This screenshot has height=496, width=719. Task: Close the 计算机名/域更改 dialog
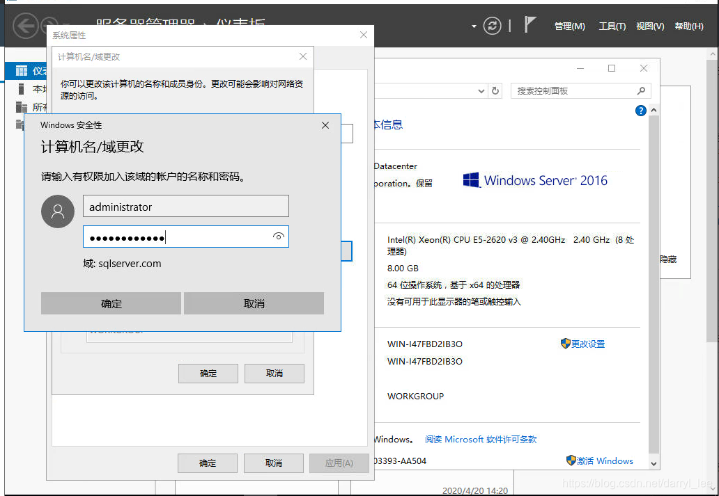302,57
